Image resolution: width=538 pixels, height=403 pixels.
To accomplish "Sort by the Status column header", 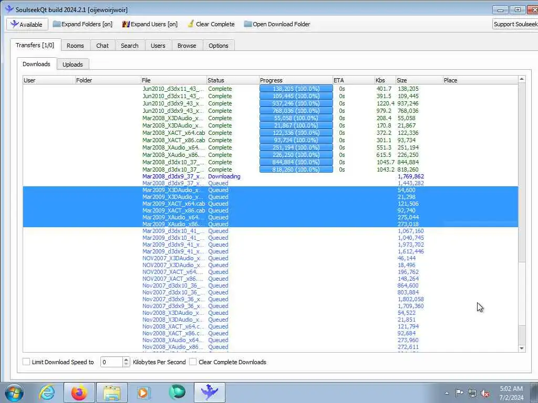I will click(233, 80).
